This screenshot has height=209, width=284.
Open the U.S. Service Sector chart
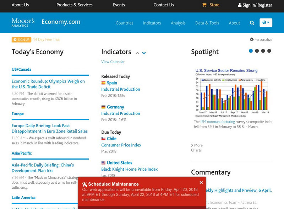click(x=232, y=93)
